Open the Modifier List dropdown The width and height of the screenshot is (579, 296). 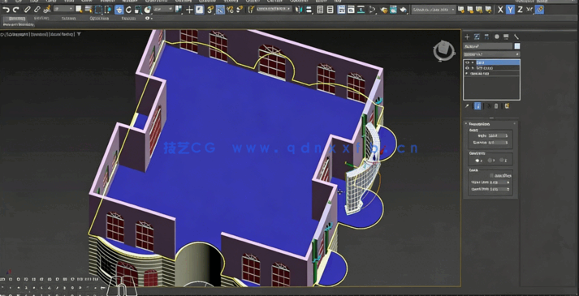[491, 54]
